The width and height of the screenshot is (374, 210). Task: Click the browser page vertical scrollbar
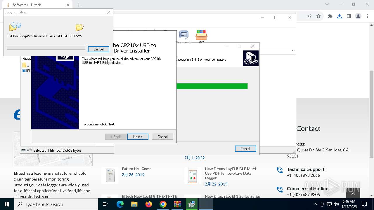click(372, 114)
